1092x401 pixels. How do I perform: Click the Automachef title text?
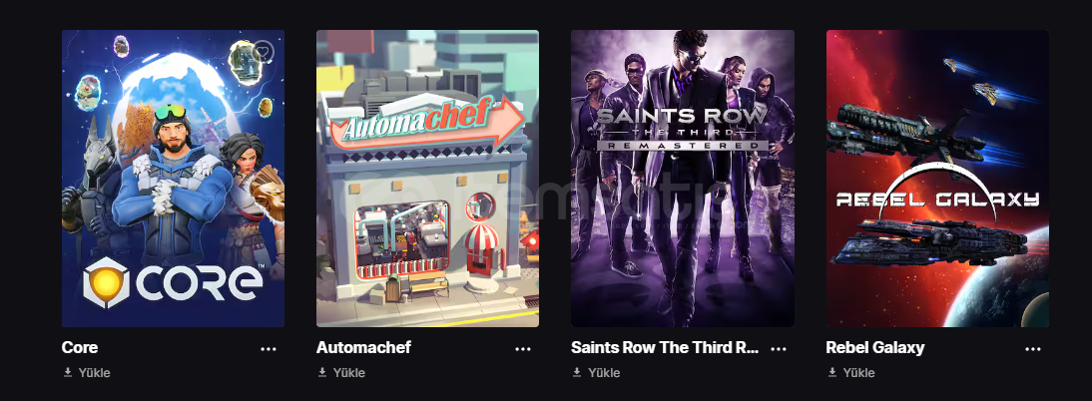pos(363,347)
